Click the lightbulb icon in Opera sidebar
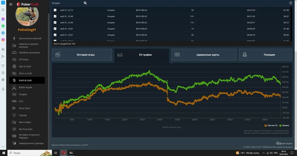 click(3, 89)
